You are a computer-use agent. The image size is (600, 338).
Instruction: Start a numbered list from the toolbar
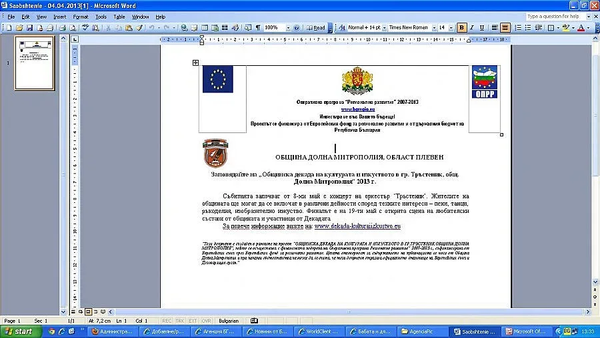click(517, 28)
